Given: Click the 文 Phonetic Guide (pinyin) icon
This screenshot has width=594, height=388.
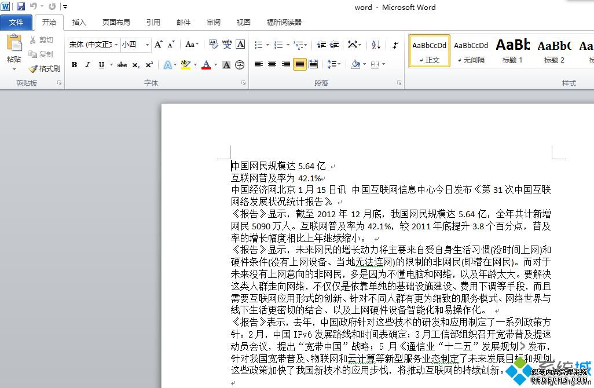Looking at the screenshot, I should [227, 45].
